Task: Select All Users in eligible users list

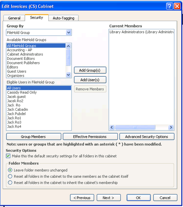Action: pos(39,88)
